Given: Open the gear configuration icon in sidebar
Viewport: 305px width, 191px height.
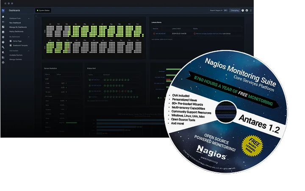Looking at the screenshot, I should click(x=3, y=37).
